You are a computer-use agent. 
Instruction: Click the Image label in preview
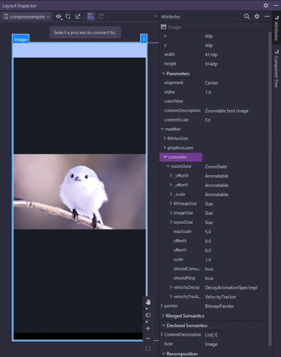coord(21,40)
